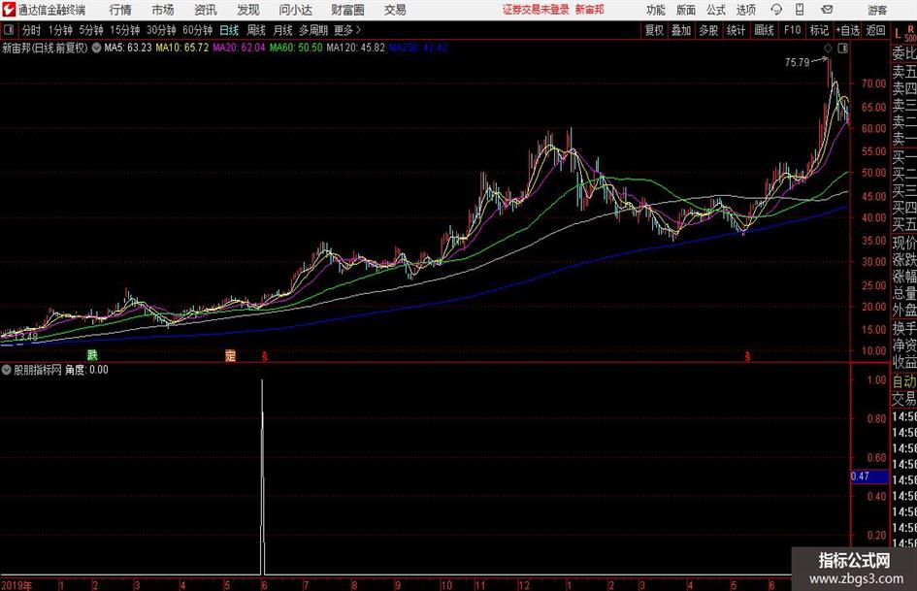Switch to 5分钟 period
Screen dimensions: 917x591
tap(90, 30)
